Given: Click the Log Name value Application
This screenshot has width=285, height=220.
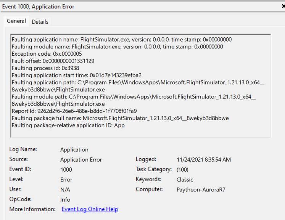Looking at the screenshot, I should click(74, 149).
